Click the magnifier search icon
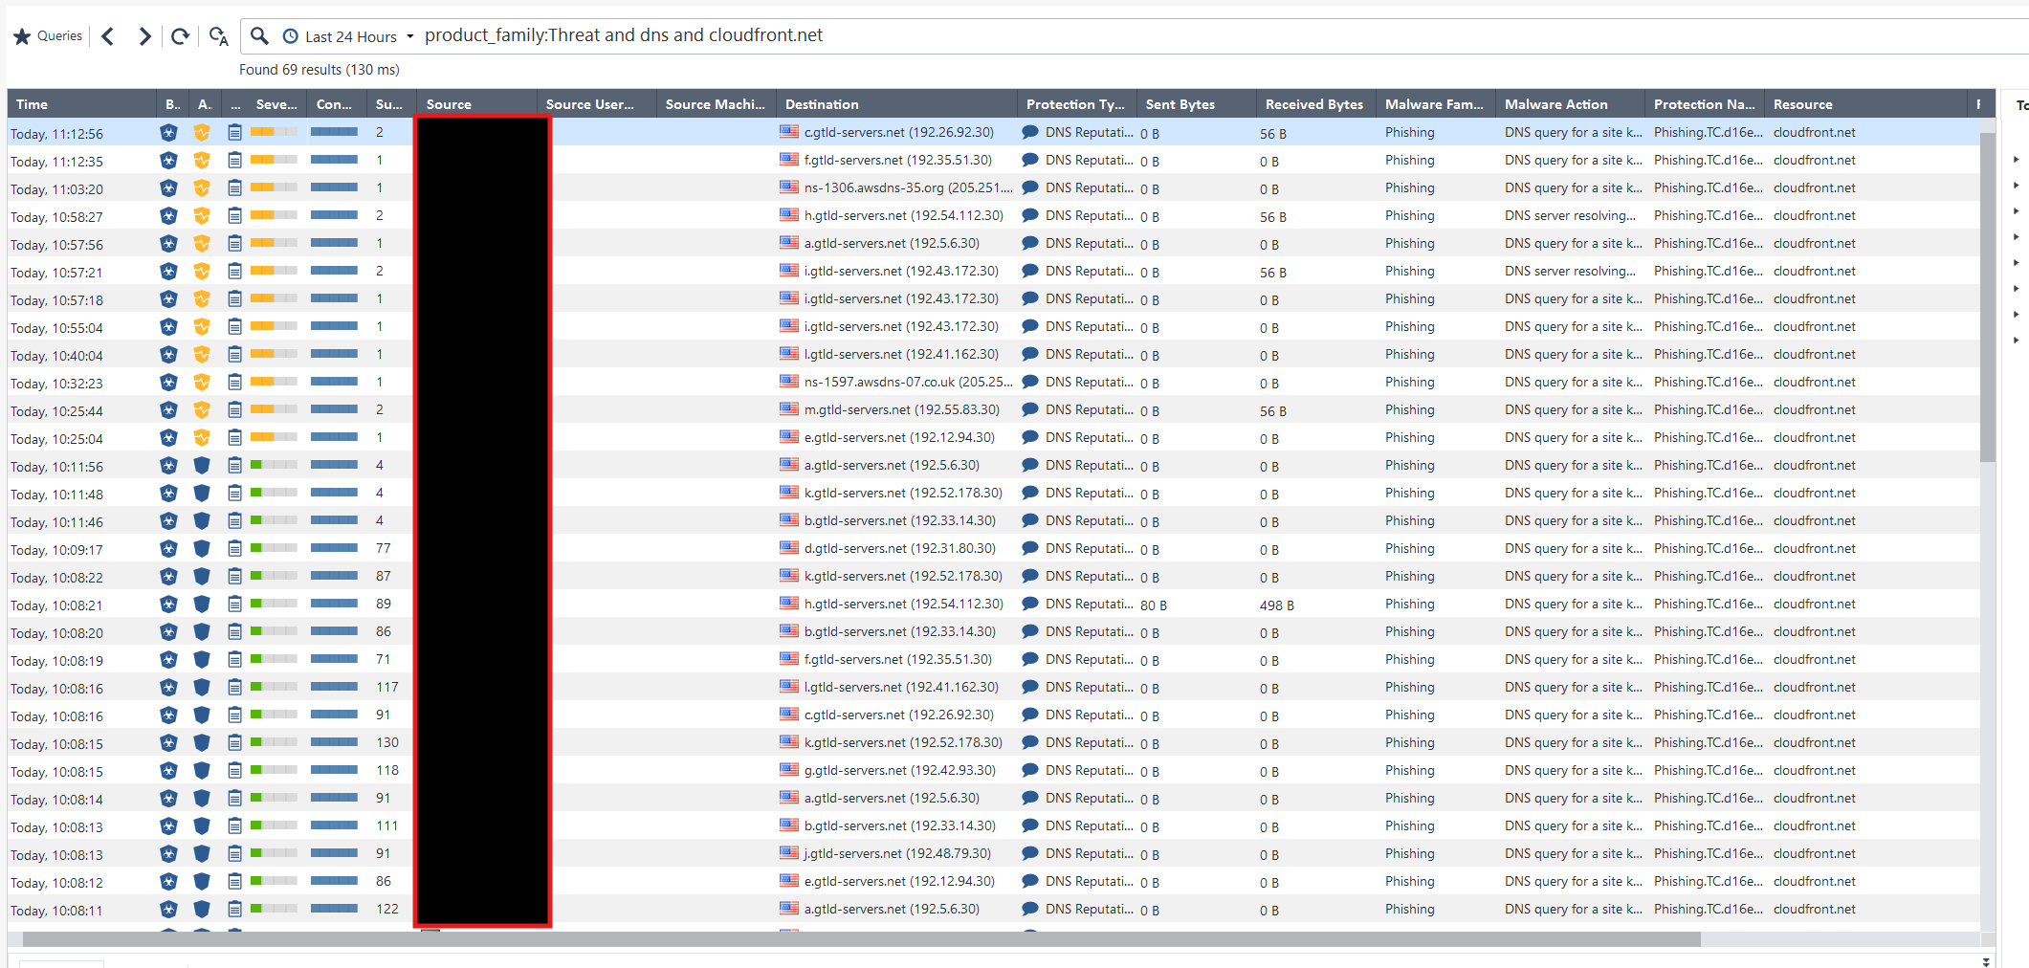Image resolution: width=2029 pixels, height=968 pixels. (259, 35)
